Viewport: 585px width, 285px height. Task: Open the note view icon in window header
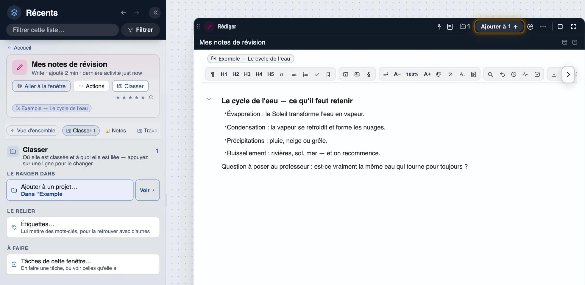[450, 27]
